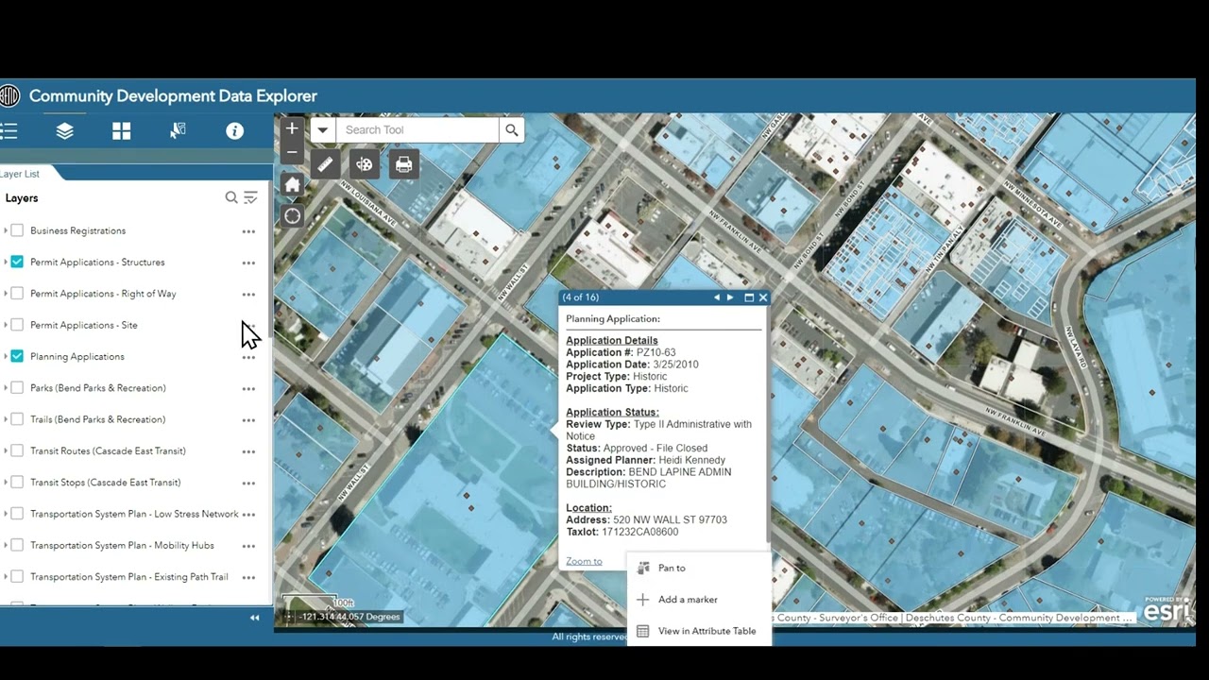
Task: Expand Permit Applications - Site arrow
Action: pyautogui.click(x=6, y=325)
